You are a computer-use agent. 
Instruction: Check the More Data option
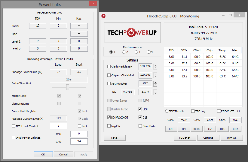click(x=140, y=126)
